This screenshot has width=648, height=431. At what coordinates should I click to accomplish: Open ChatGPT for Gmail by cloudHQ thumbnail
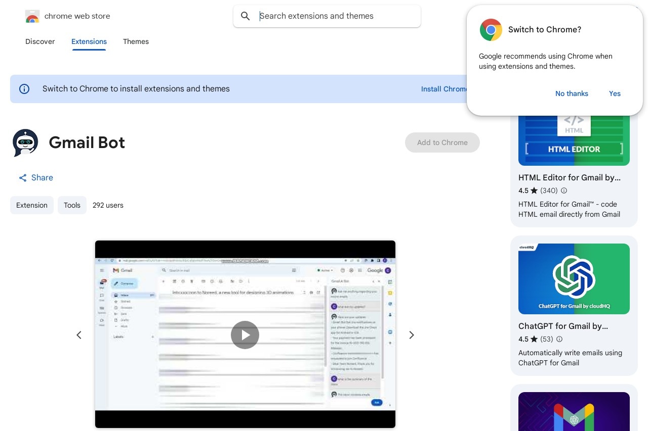coord(574,279)
